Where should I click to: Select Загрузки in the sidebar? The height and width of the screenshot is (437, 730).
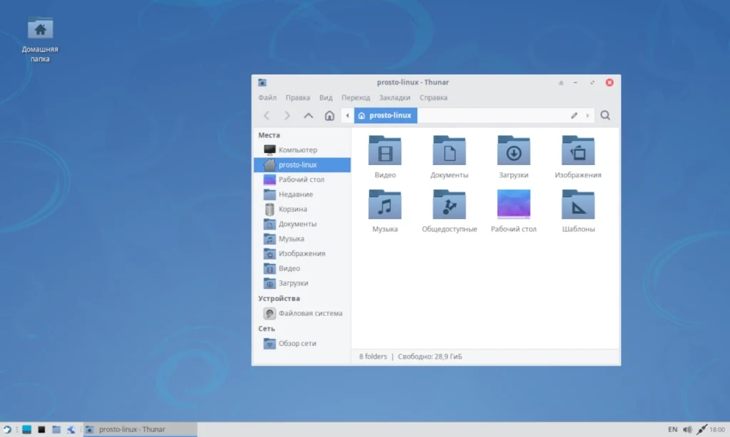pyautogui.click(x=302, y=283)
